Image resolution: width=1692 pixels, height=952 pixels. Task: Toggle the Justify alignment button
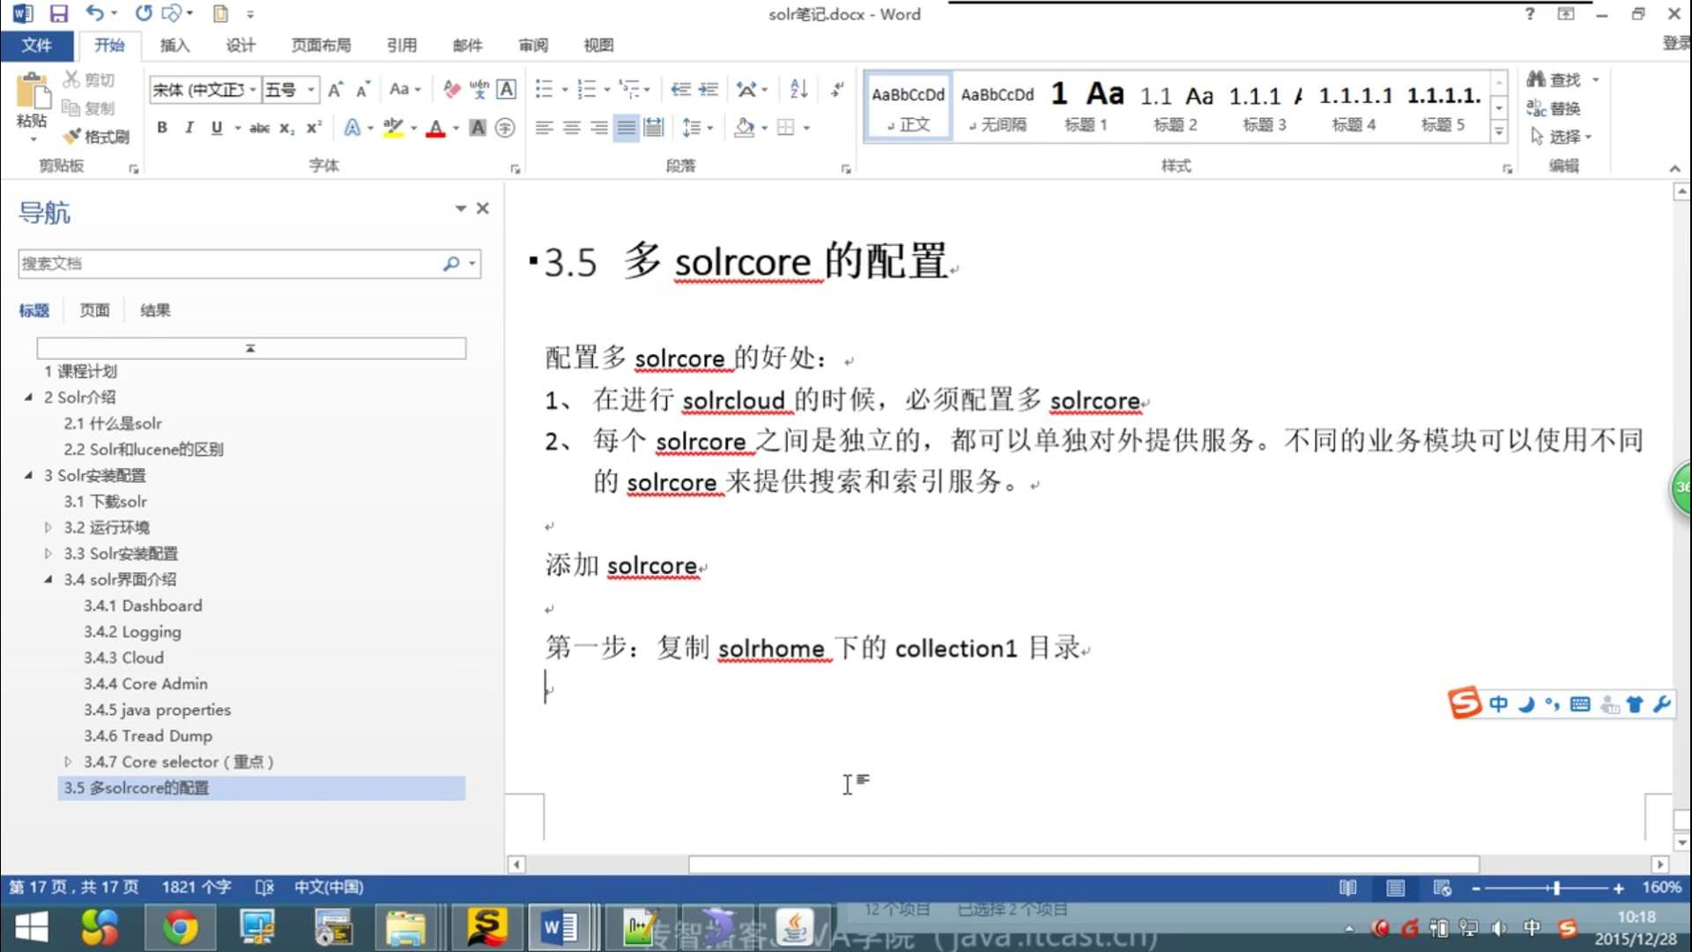coord(627,128)
